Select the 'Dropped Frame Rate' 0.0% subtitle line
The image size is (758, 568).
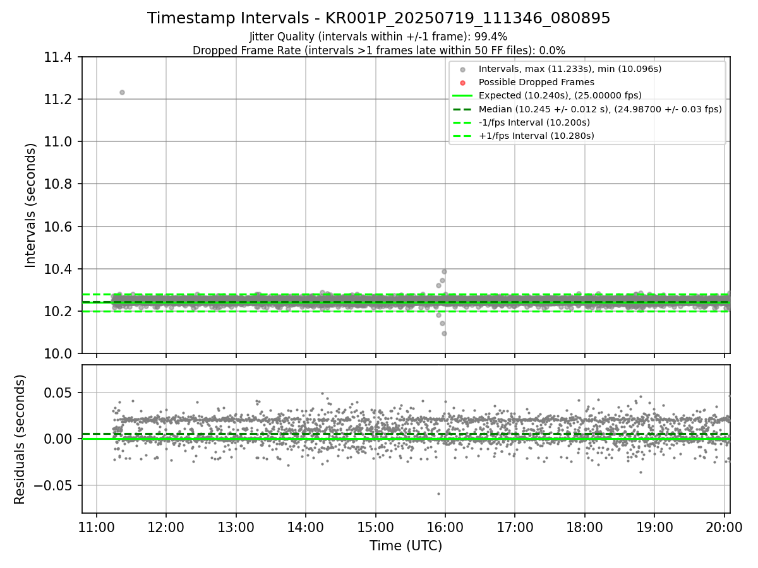[379, 50]
